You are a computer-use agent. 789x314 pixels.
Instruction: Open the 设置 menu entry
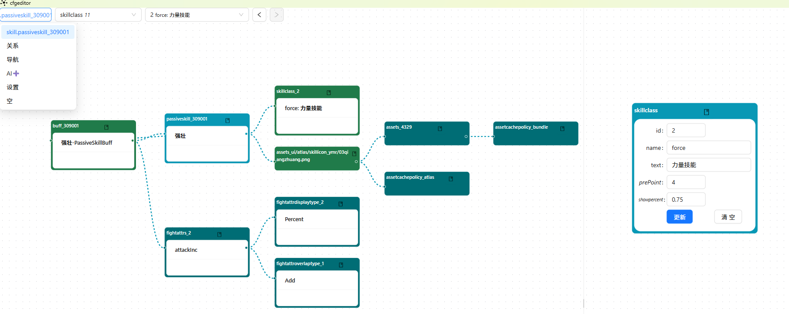[13, 87]
